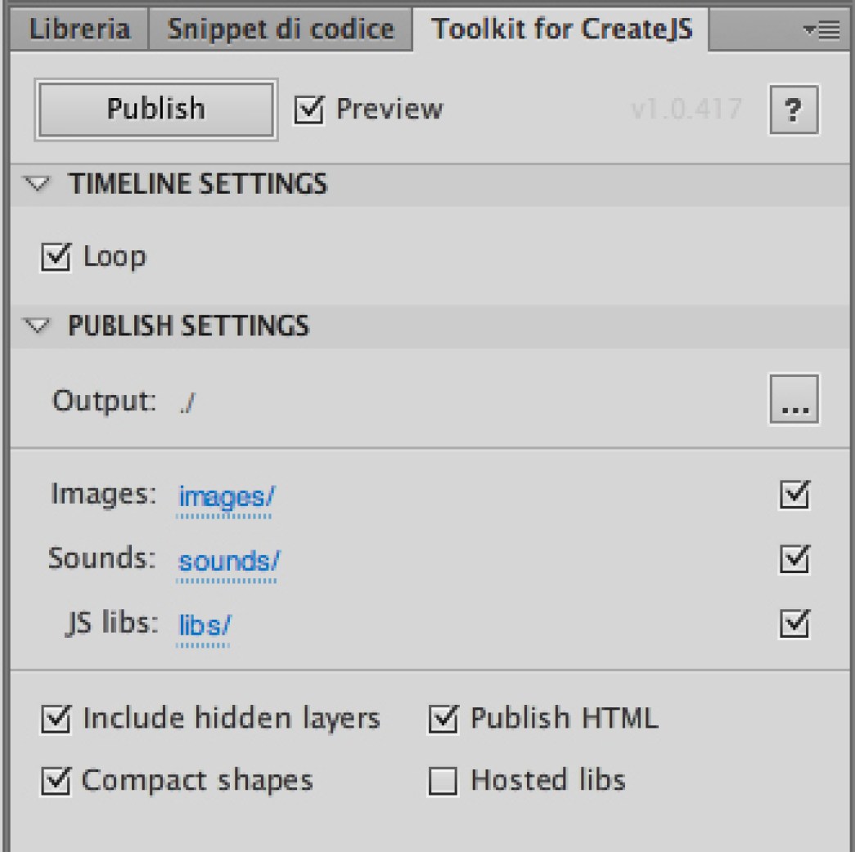Click the Output path value ./
855x852 pixels.
click(x=187, y=402)
